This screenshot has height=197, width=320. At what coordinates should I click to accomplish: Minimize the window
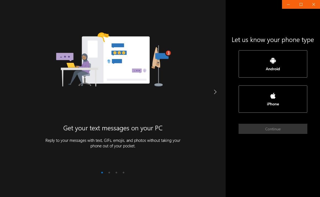288,4
